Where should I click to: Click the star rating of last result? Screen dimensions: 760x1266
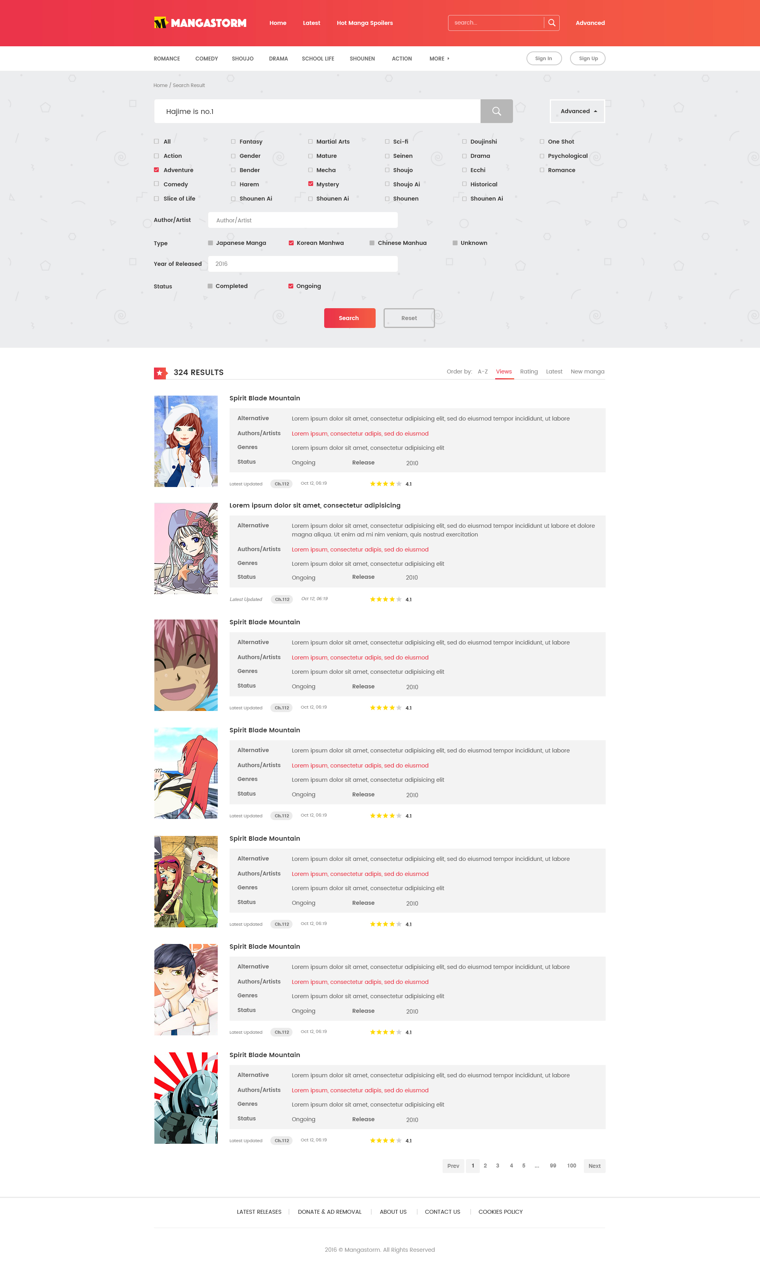(x=386, y=1141)
